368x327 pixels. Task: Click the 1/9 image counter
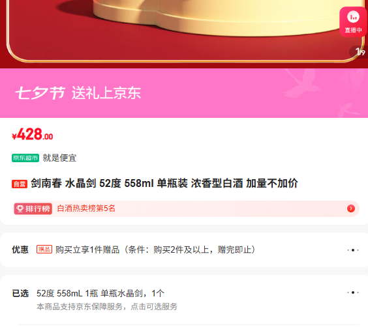(360, 51)
